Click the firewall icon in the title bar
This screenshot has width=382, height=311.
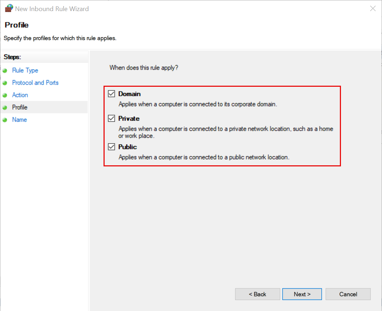click(9, 9)
